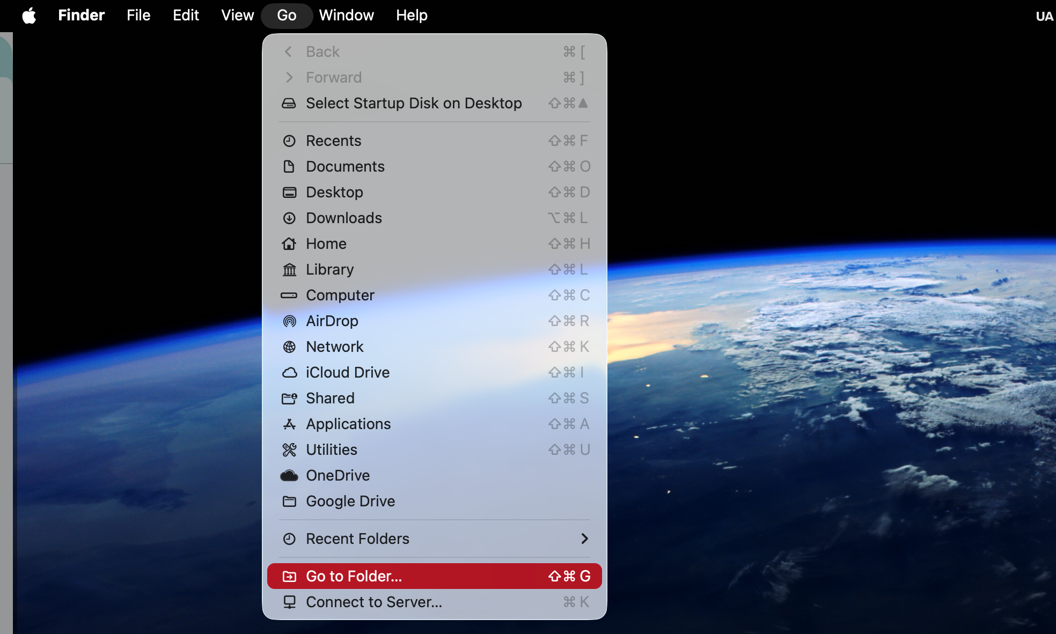The width and height of the screenshot is (1056, 634).
Task: Click the Utilities tools icon
Action: coord(289,449)
